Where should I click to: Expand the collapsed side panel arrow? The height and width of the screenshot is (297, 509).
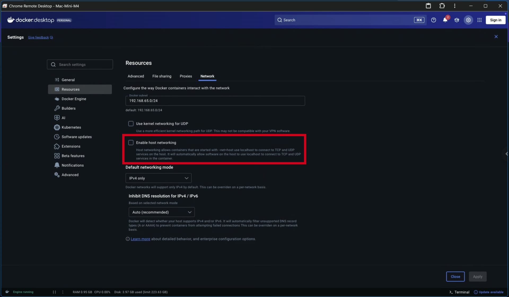pyautogui.click(x=506, y=154)
